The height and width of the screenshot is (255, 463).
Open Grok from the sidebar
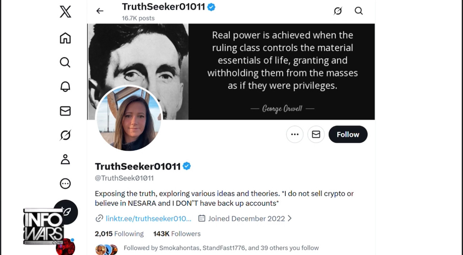click(x=65, y=135)
